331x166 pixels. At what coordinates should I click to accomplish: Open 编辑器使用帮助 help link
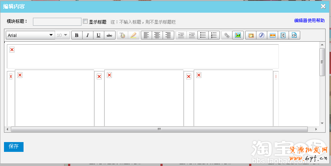[x=309, y=21]
